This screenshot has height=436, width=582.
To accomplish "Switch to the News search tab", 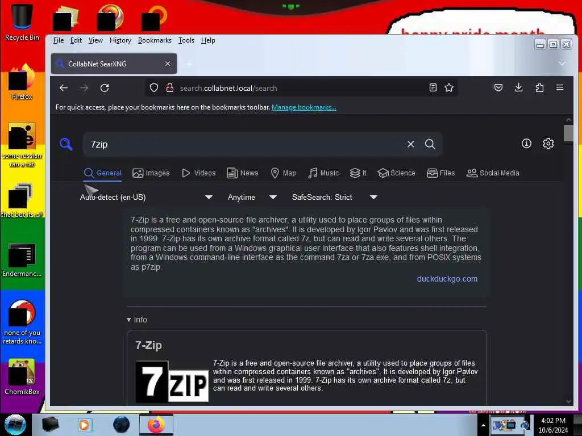I will pyautogui.click(x=243, y=173).
